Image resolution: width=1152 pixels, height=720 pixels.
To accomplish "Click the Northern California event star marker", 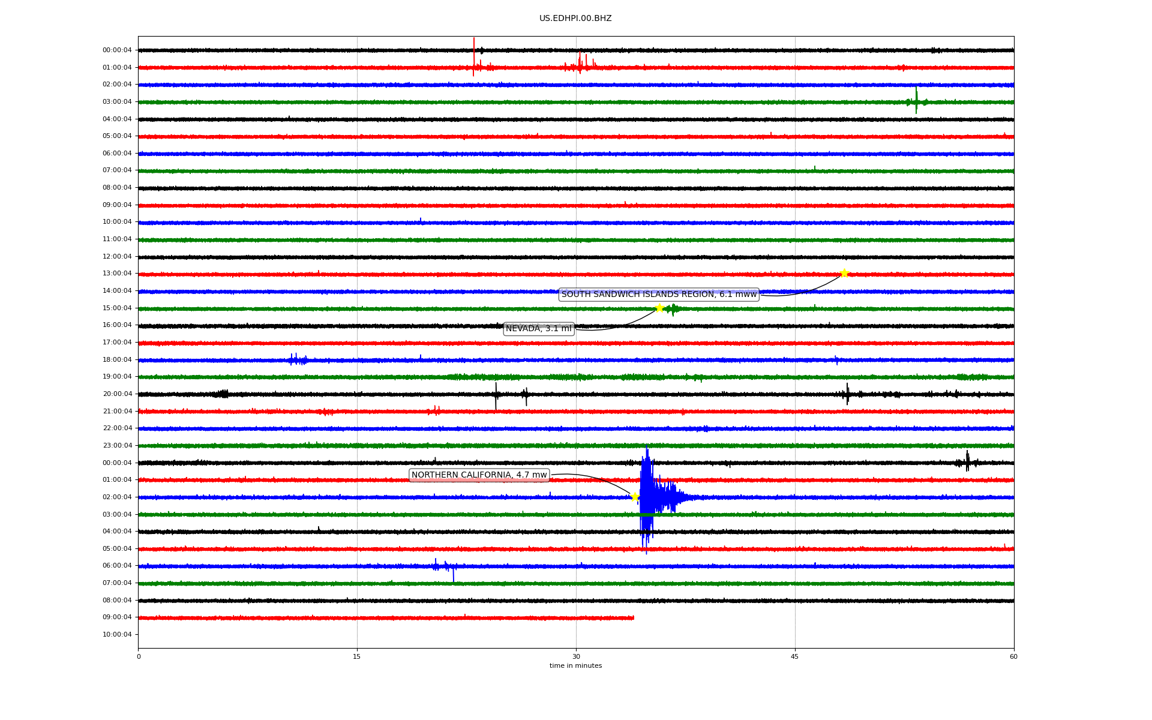I will point(635,497).
